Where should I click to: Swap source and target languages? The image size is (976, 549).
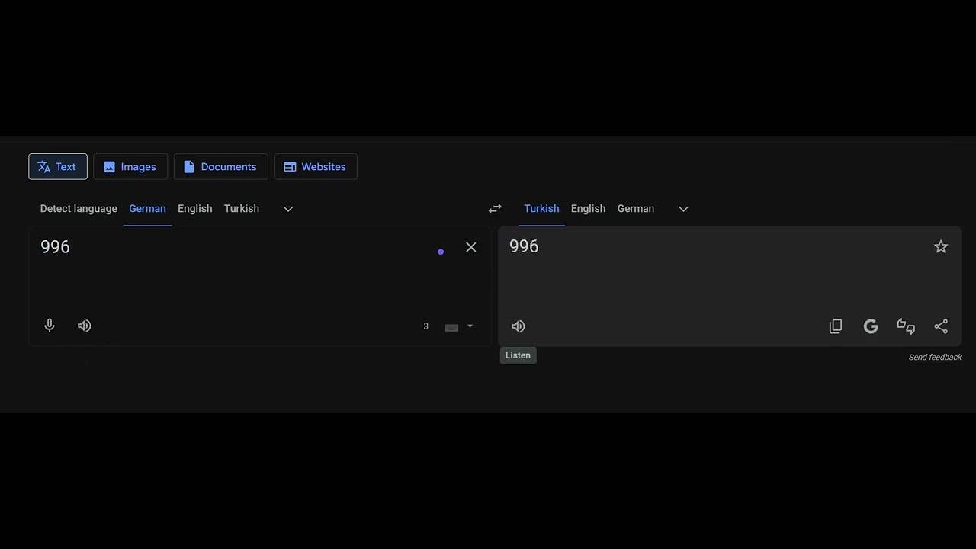(495, 208)
